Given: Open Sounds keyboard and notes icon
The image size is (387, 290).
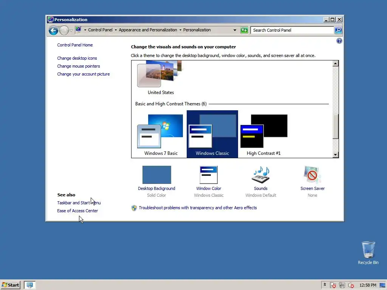Looking at the screenshot, I should click(x=261, y=175).
